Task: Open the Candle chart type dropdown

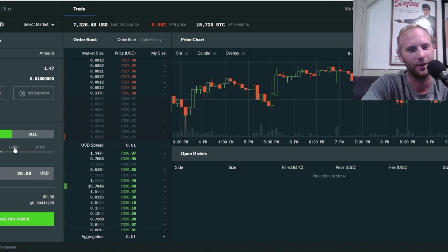Action: click(x=206, y=53)
